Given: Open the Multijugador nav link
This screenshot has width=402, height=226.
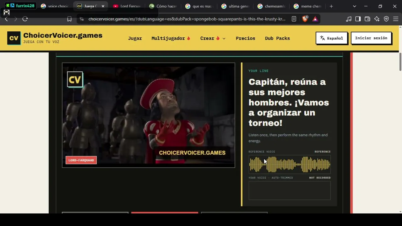Looking at the screenshot, I should coord(171,38).
